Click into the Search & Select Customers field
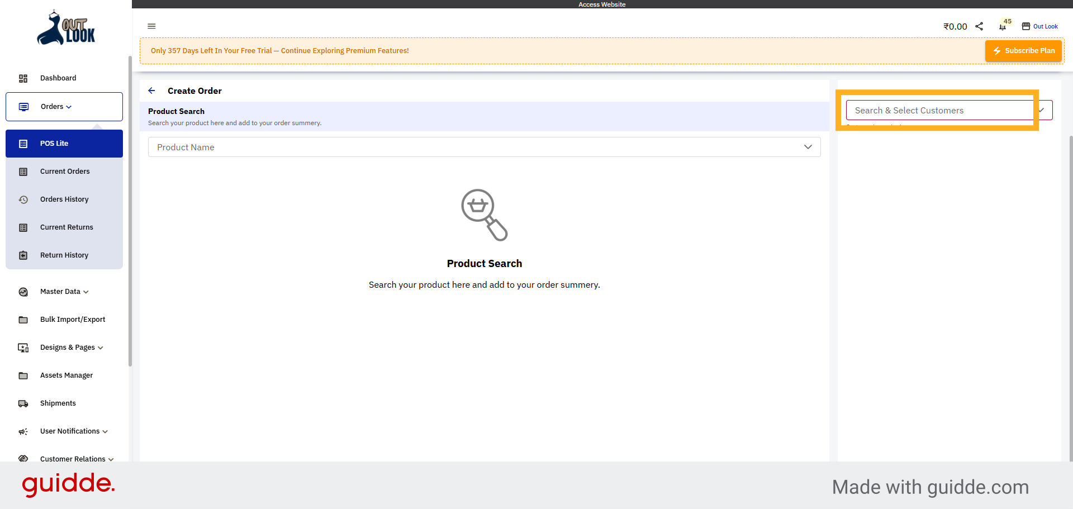 (949, 110)
